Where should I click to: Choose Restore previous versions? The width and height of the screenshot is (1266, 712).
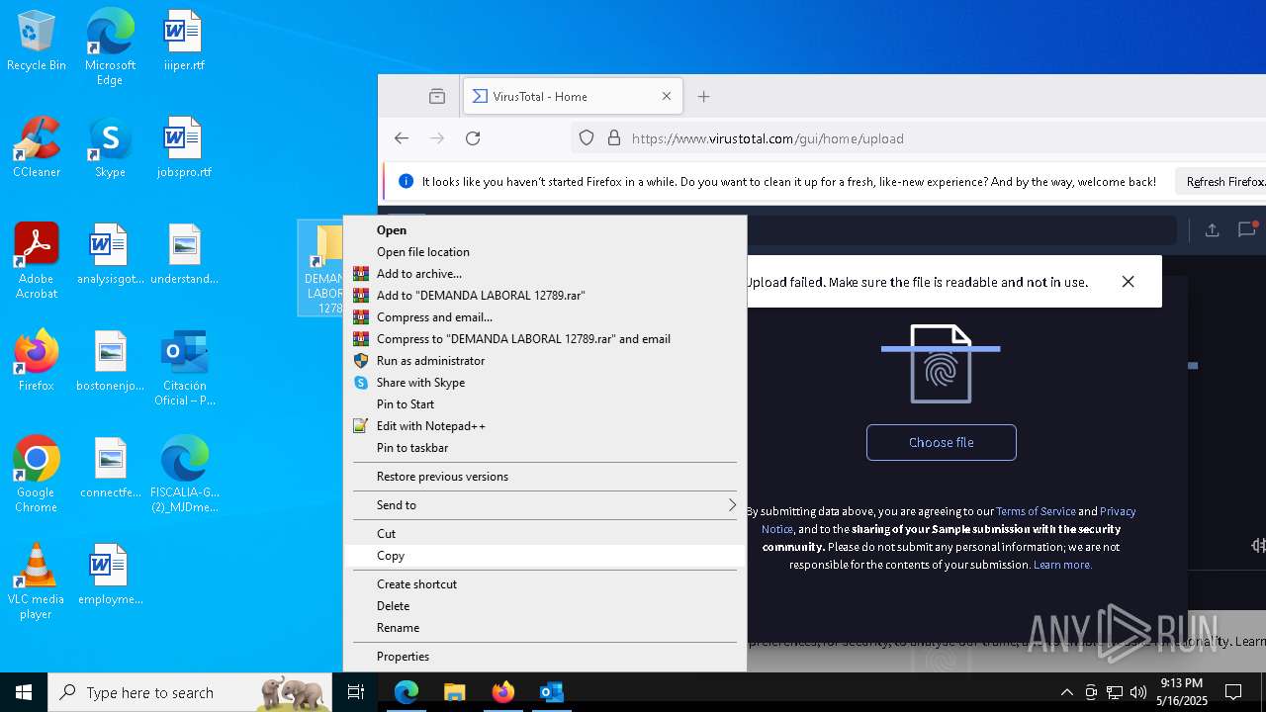(x=545, y=477)
